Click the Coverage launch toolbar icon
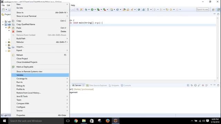This screenshot has height=124, width=221. [x=98, y=10]
